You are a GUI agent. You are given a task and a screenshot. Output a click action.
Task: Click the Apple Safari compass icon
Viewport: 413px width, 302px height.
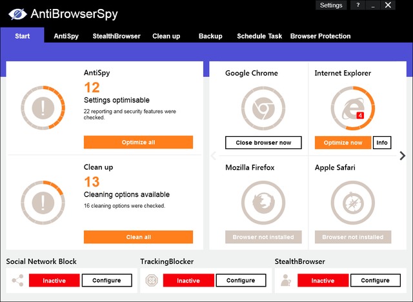[352, 203]
